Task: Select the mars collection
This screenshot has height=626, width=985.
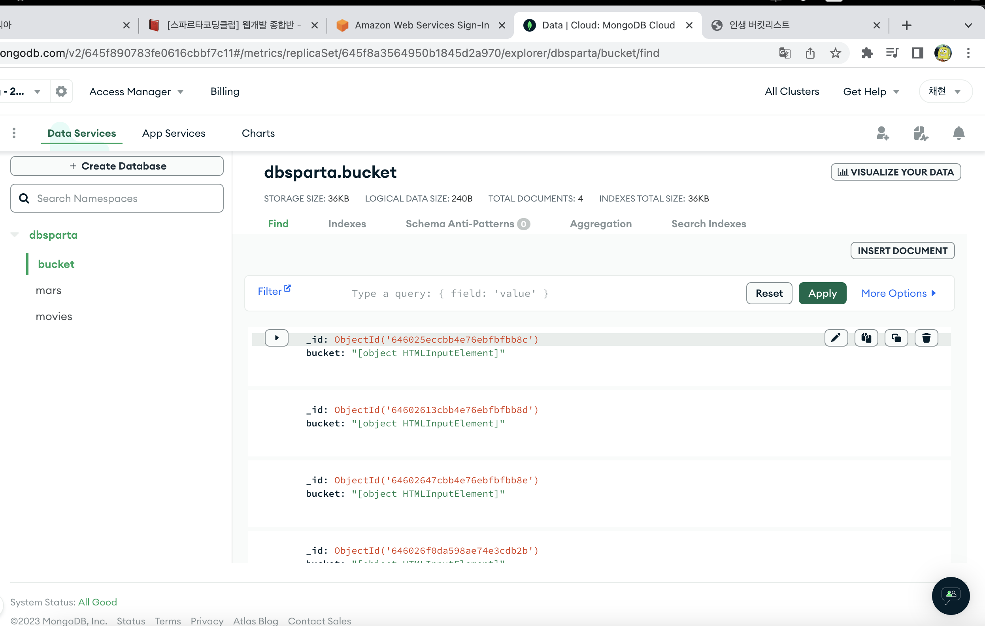Action: coord(48,290)
